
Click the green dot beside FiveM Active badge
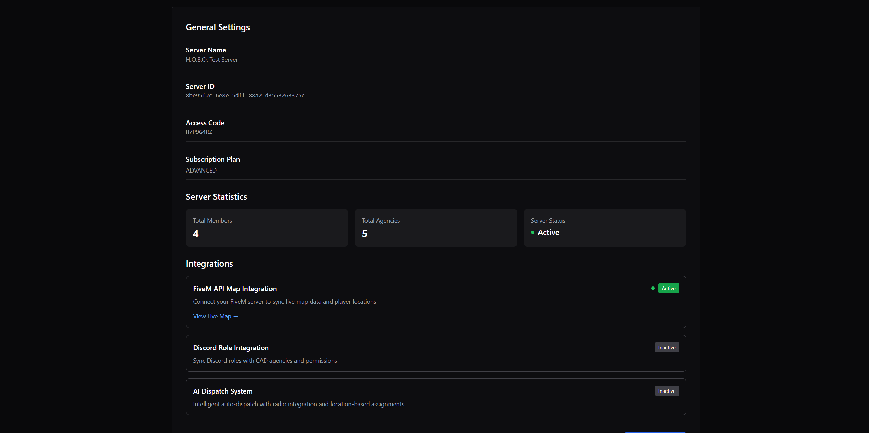coord(653,289)
